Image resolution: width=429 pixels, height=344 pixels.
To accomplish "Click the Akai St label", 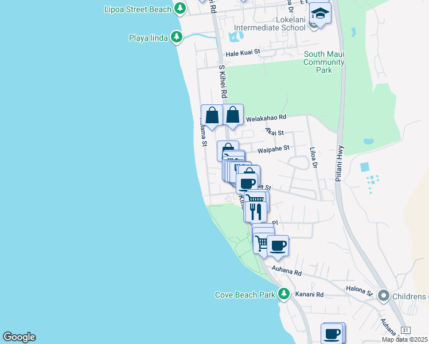I will point(275,132).
